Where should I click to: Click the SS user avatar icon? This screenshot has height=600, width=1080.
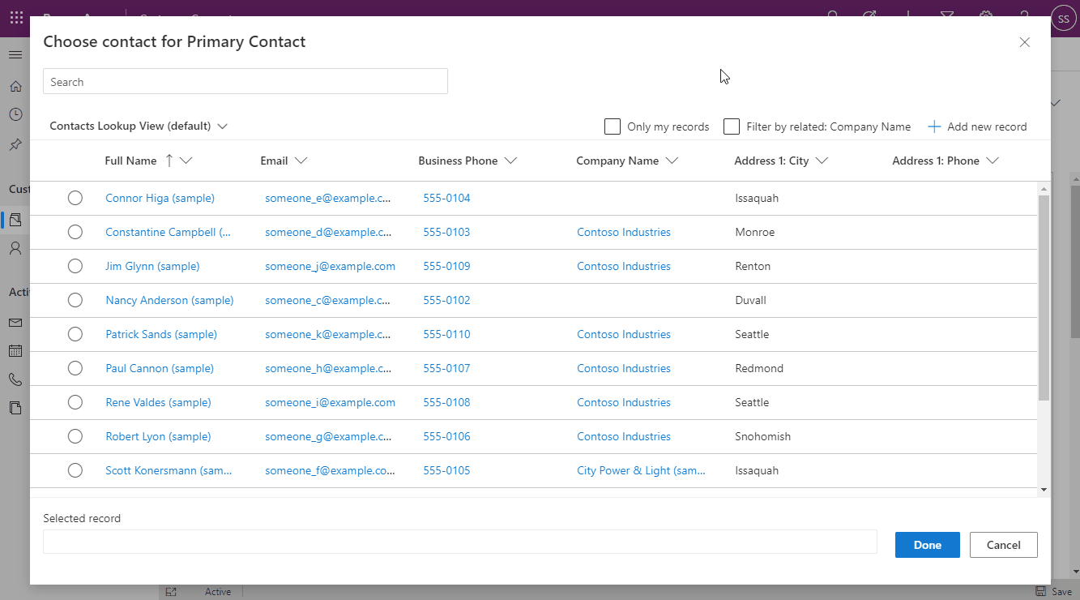(x=1063, y=17)
